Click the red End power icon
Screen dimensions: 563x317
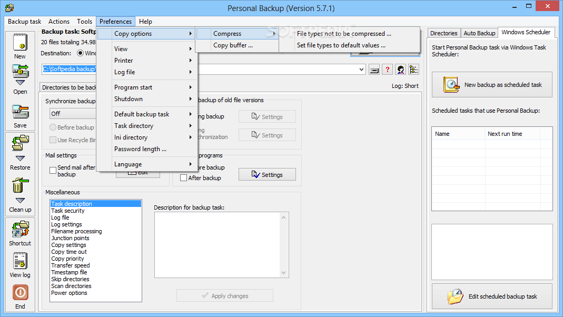click(x=20, y=293)
